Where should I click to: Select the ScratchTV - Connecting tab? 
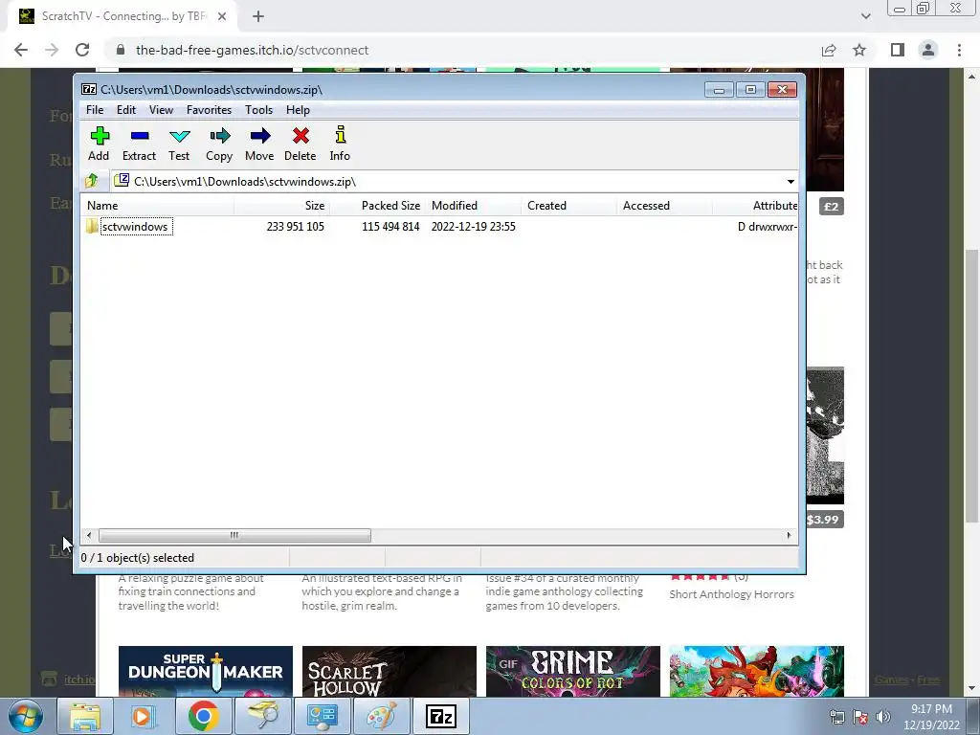122,16
